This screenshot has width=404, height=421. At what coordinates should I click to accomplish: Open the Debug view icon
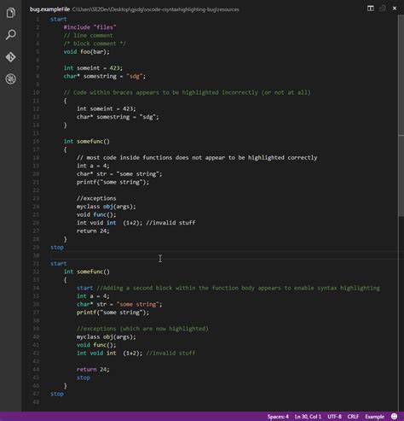pos(11,79)
